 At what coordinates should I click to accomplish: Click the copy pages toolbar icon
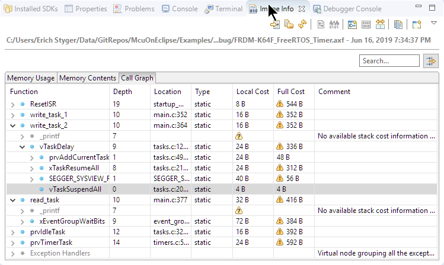click(x=398, y=24)
